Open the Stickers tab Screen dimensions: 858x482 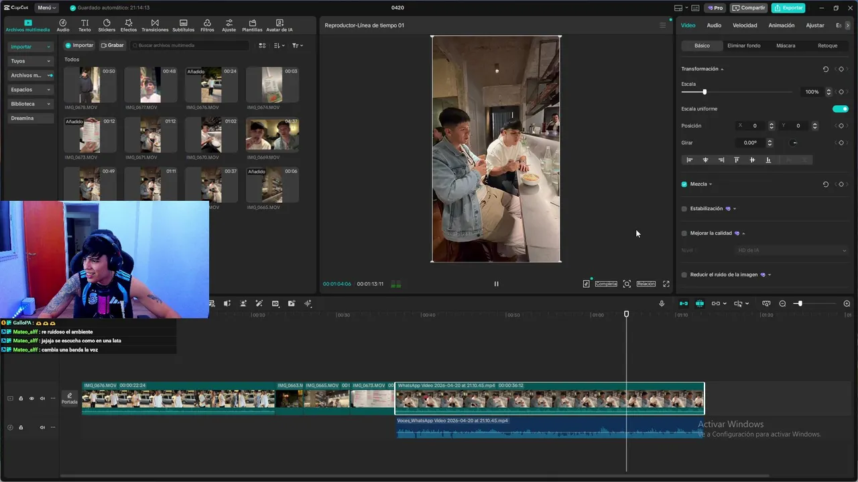107,25
